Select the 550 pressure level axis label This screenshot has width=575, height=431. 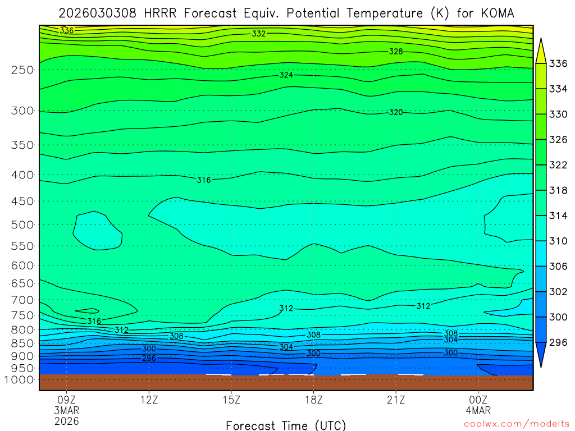tap(22, 246)
